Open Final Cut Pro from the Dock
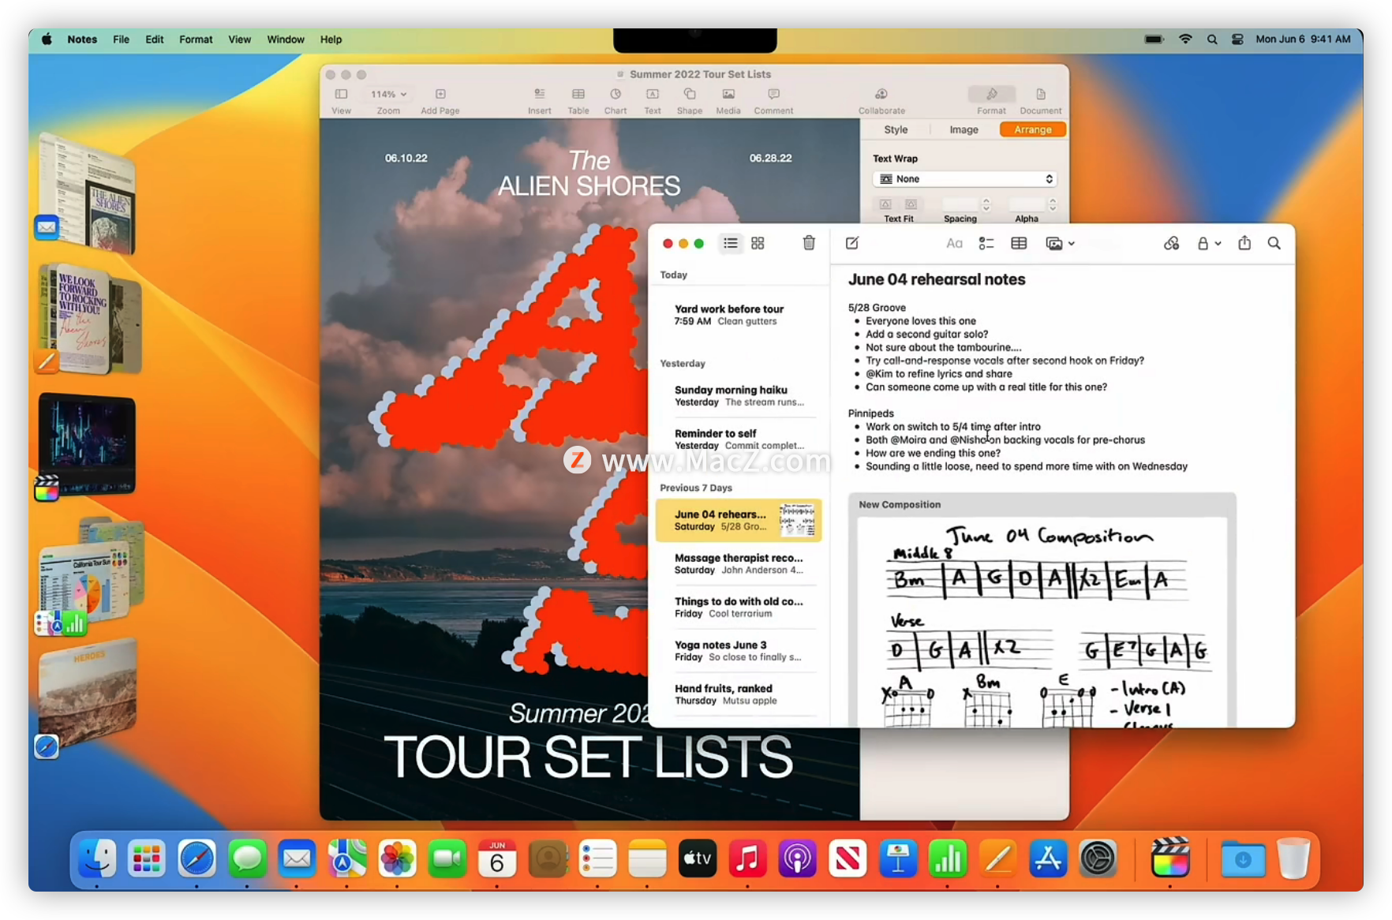The height and width of the screenshot is (920, 1392). click(1170, 858)
